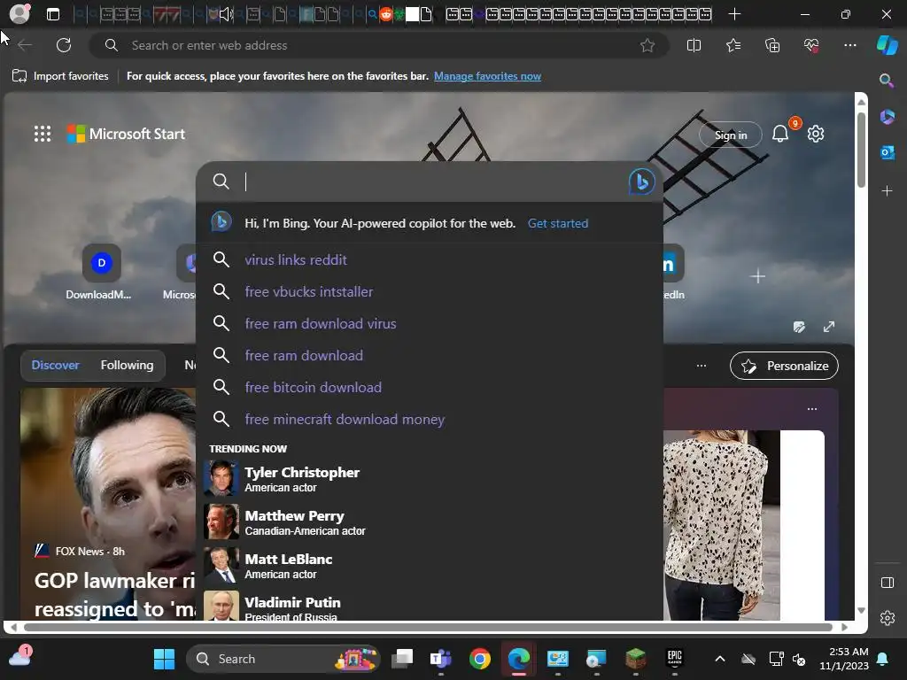The image size is (907, 680).
Task: Open a new tab with plus button
Action: [x=734, y=14]
